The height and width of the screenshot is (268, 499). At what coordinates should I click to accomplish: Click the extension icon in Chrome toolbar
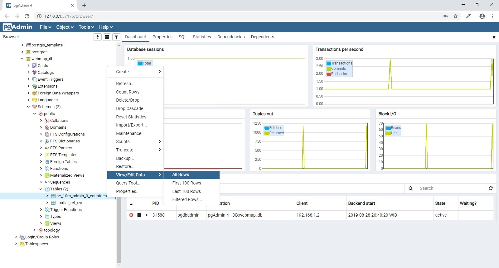(468, 16)
